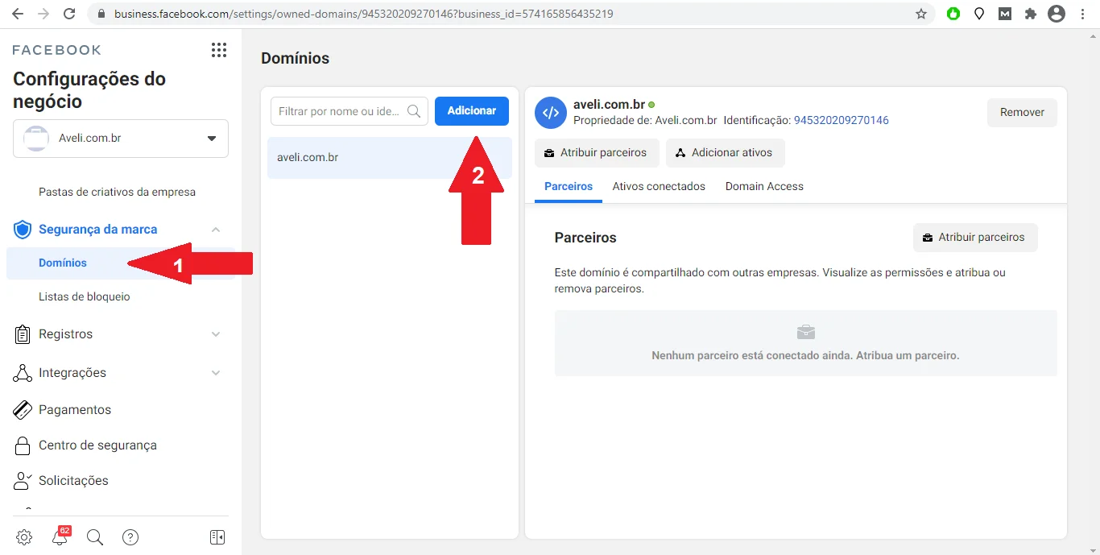
Task: Click the FACEBOOK logo text
Action: tap(57, 50)
